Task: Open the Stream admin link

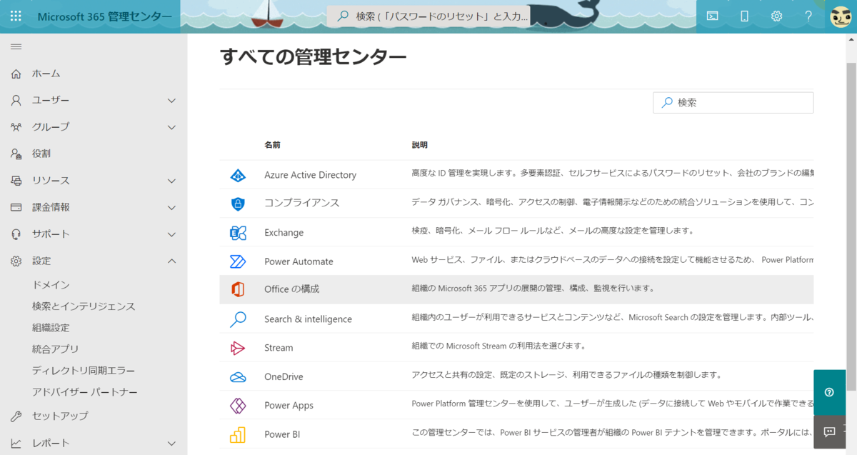Action: pyautogui.click(x=279, y=348)
